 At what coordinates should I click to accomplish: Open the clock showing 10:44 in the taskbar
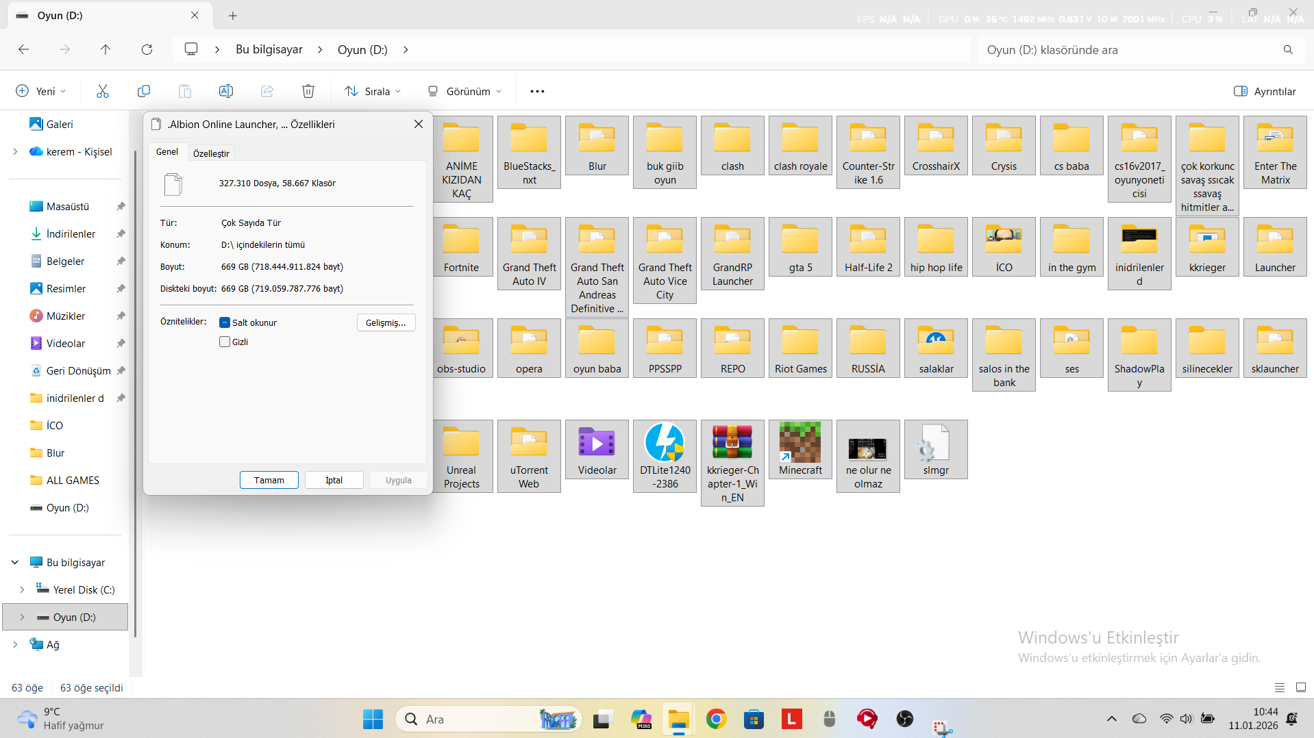[x=1253, y=719]
